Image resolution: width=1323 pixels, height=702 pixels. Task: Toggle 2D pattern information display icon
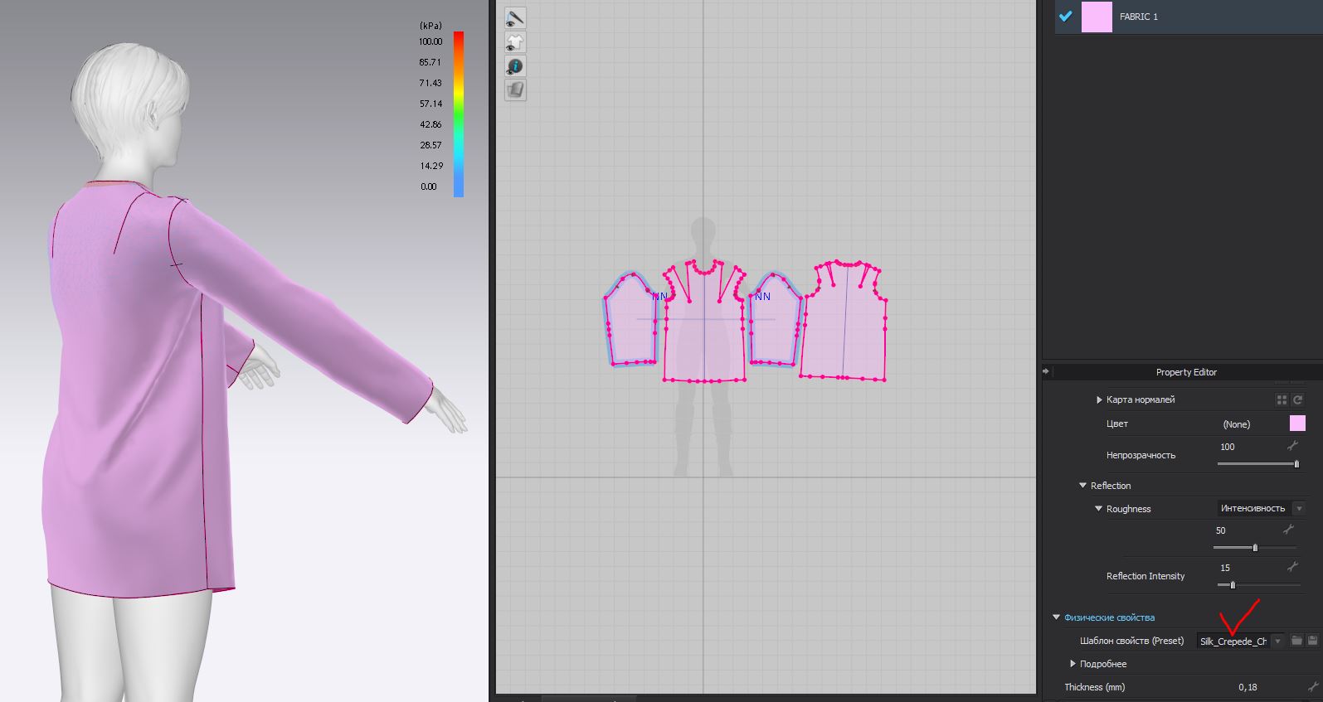[515, 66]
